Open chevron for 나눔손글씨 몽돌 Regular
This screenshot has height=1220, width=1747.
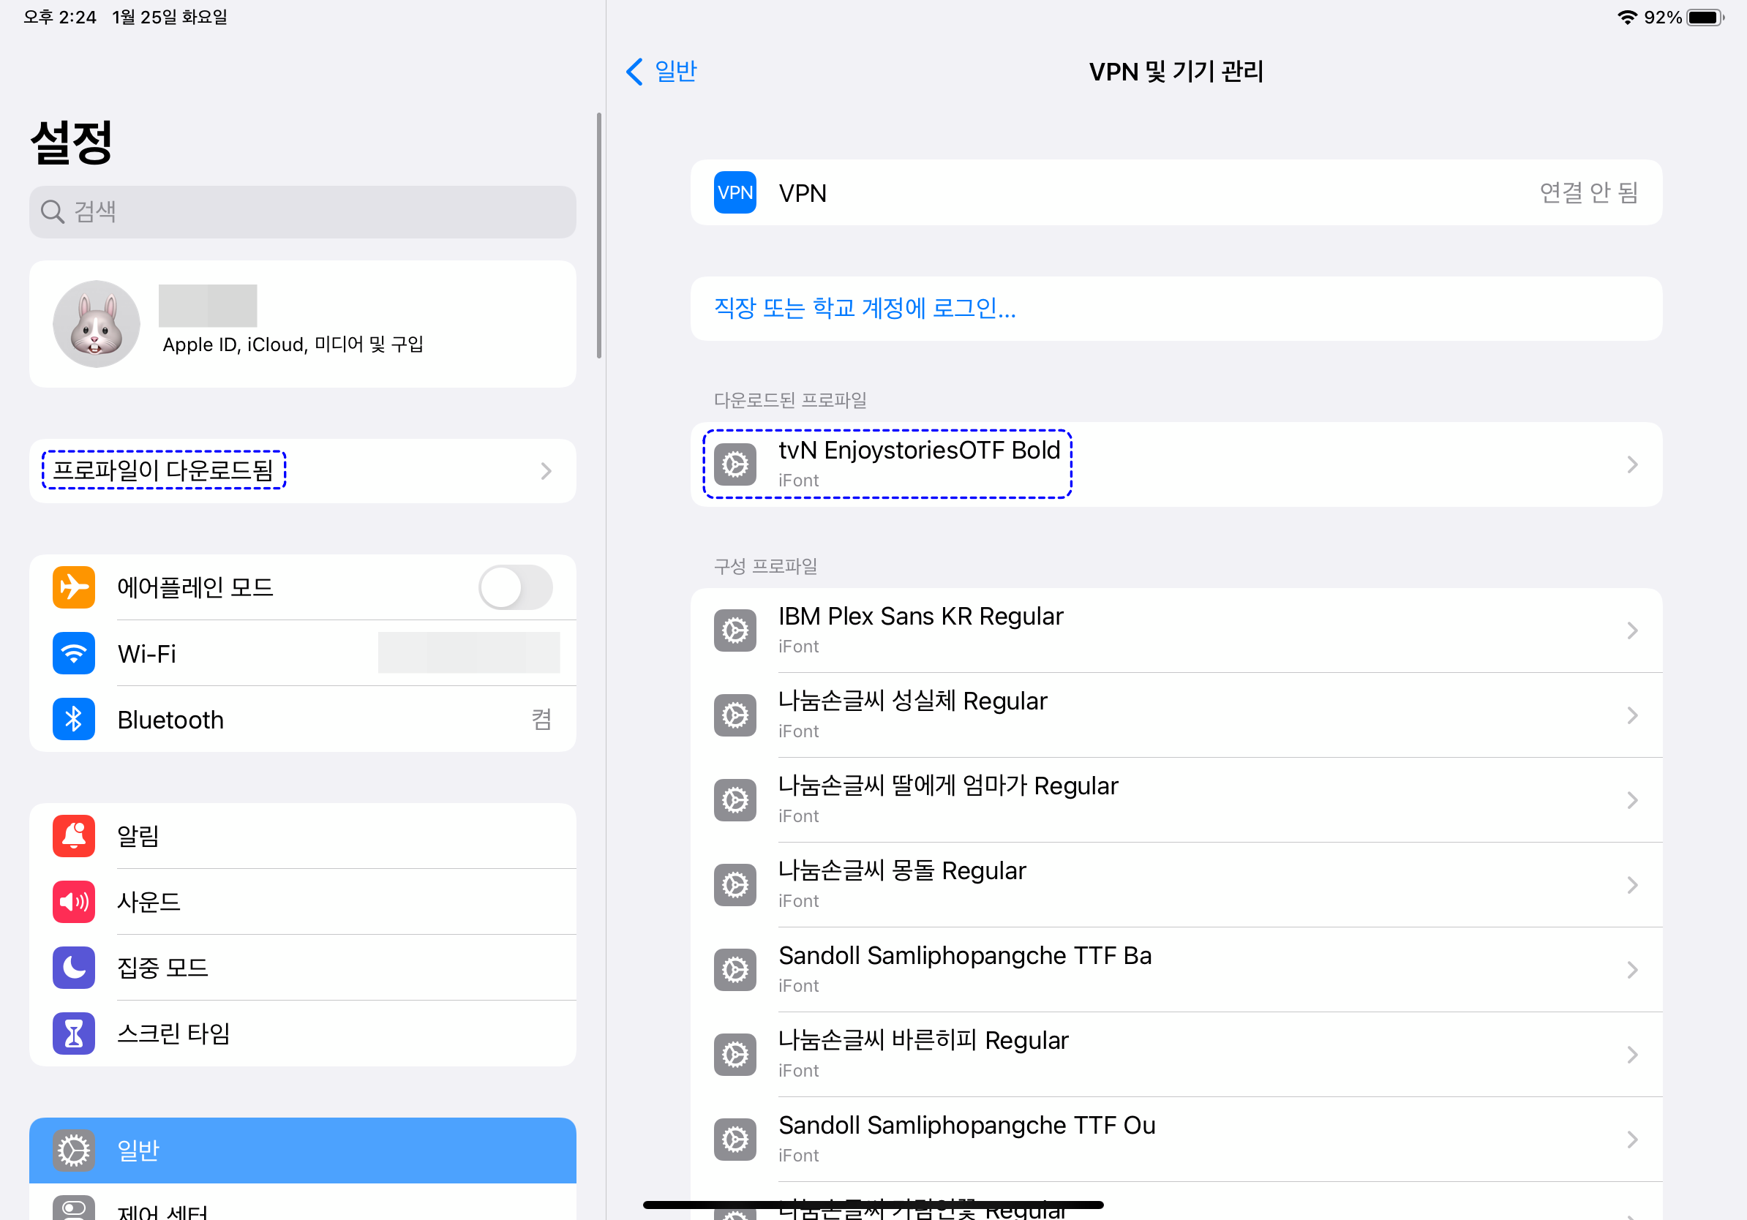(x=1632, y=884)
